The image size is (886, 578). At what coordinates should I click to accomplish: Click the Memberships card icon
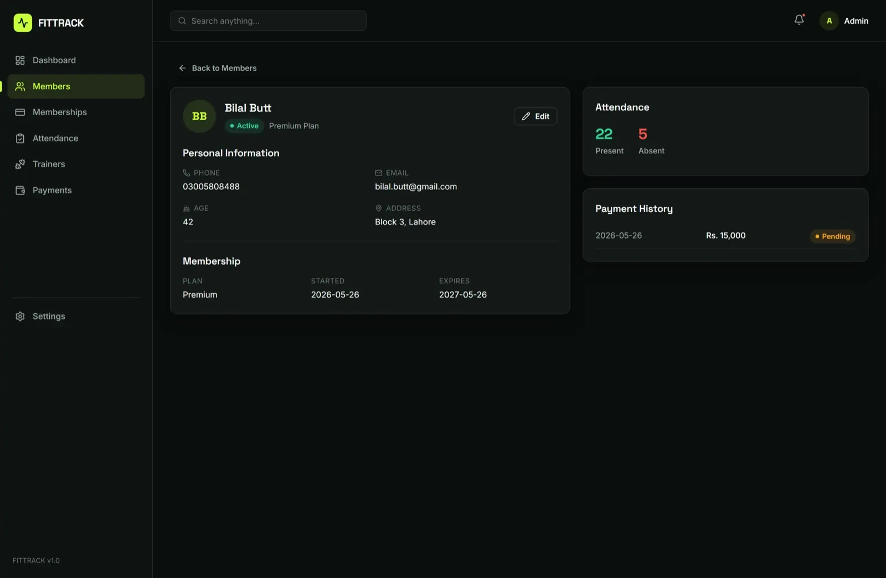pos(20,112)
